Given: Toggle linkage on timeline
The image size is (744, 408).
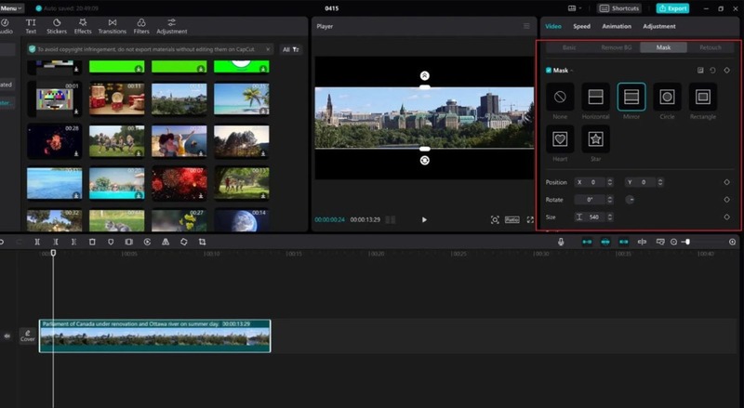Looking at the screenshot, I should (x=623, y=242).
